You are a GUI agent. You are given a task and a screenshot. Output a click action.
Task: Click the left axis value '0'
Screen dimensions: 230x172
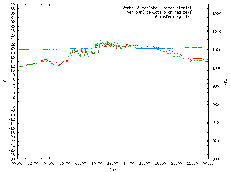14,93
